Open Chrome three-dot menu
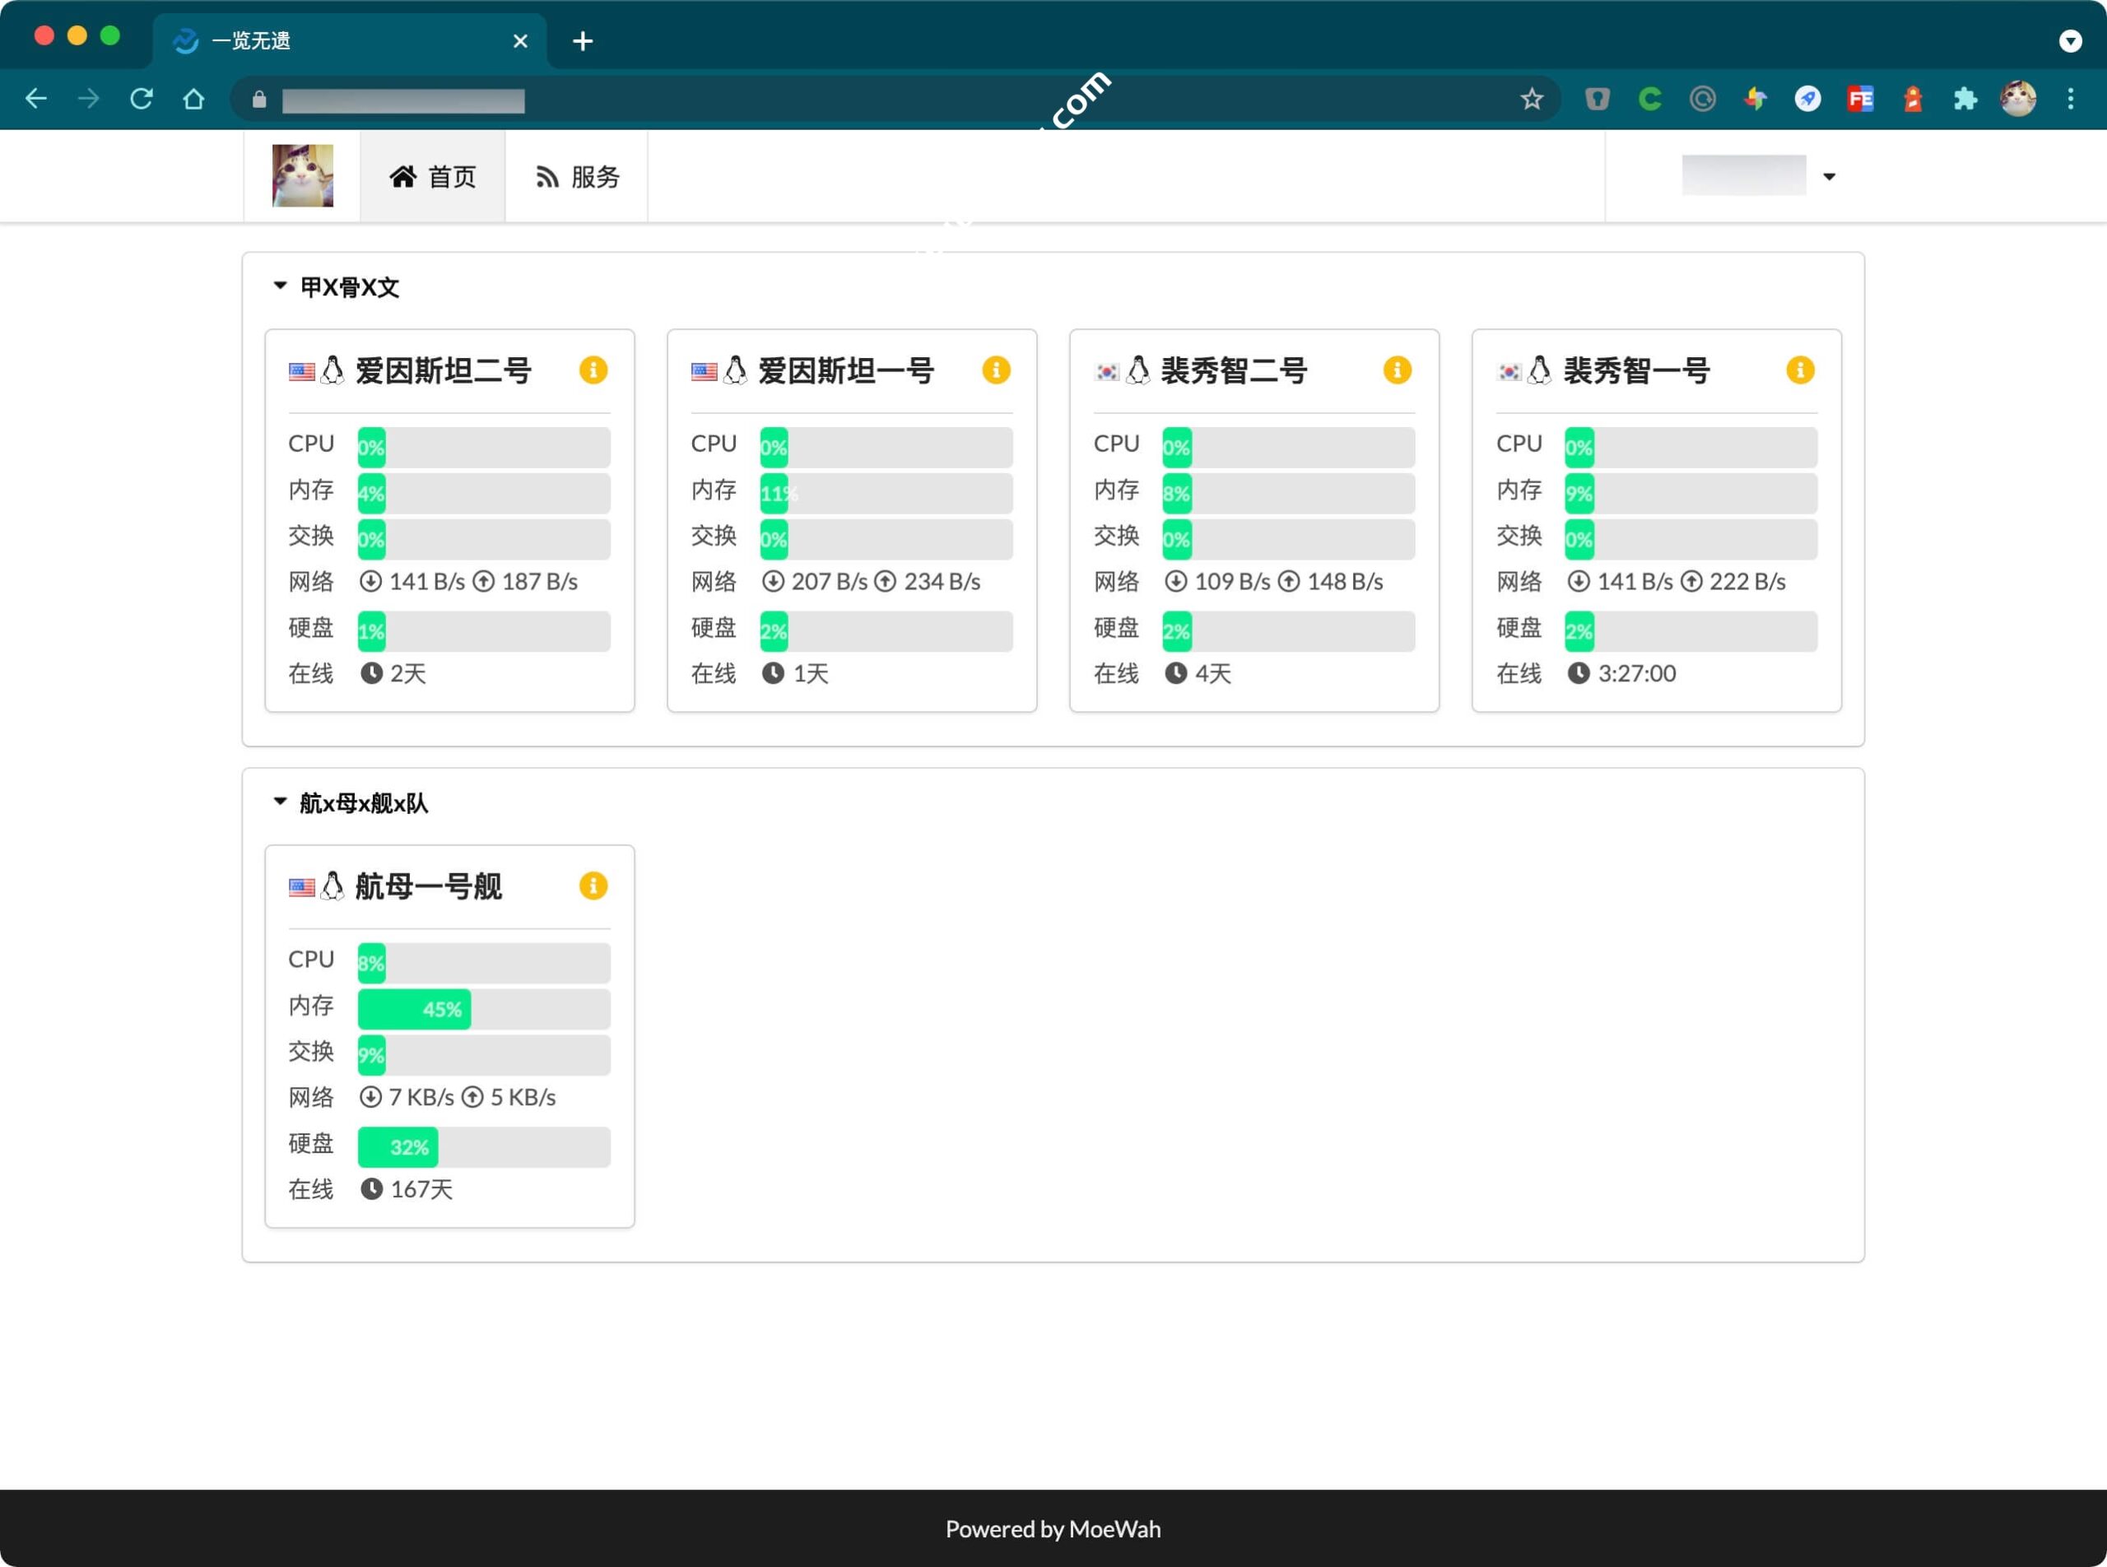2107x1567 pixels. [2070, 99]
